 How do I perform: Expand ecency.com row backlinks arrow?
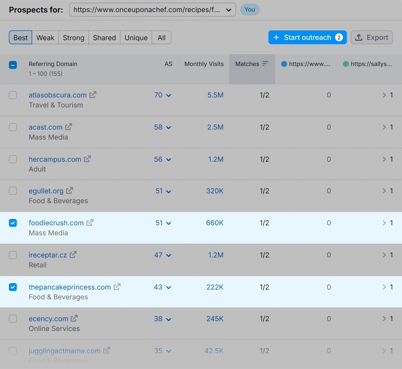(x=384, y=319)
